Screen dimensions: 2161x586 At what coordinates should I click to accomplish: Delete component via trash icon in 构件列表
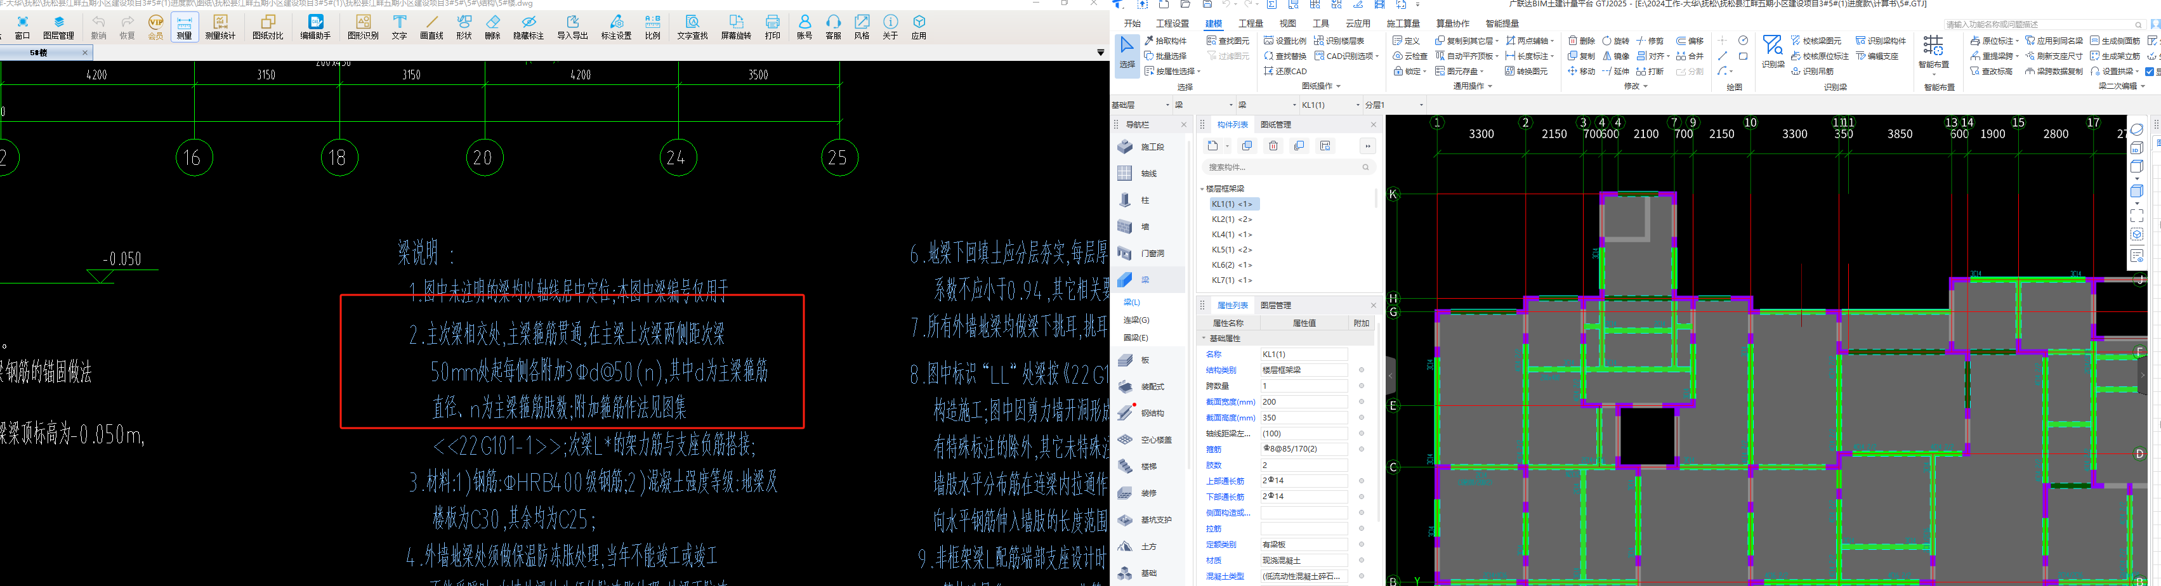pos(1273,146)
